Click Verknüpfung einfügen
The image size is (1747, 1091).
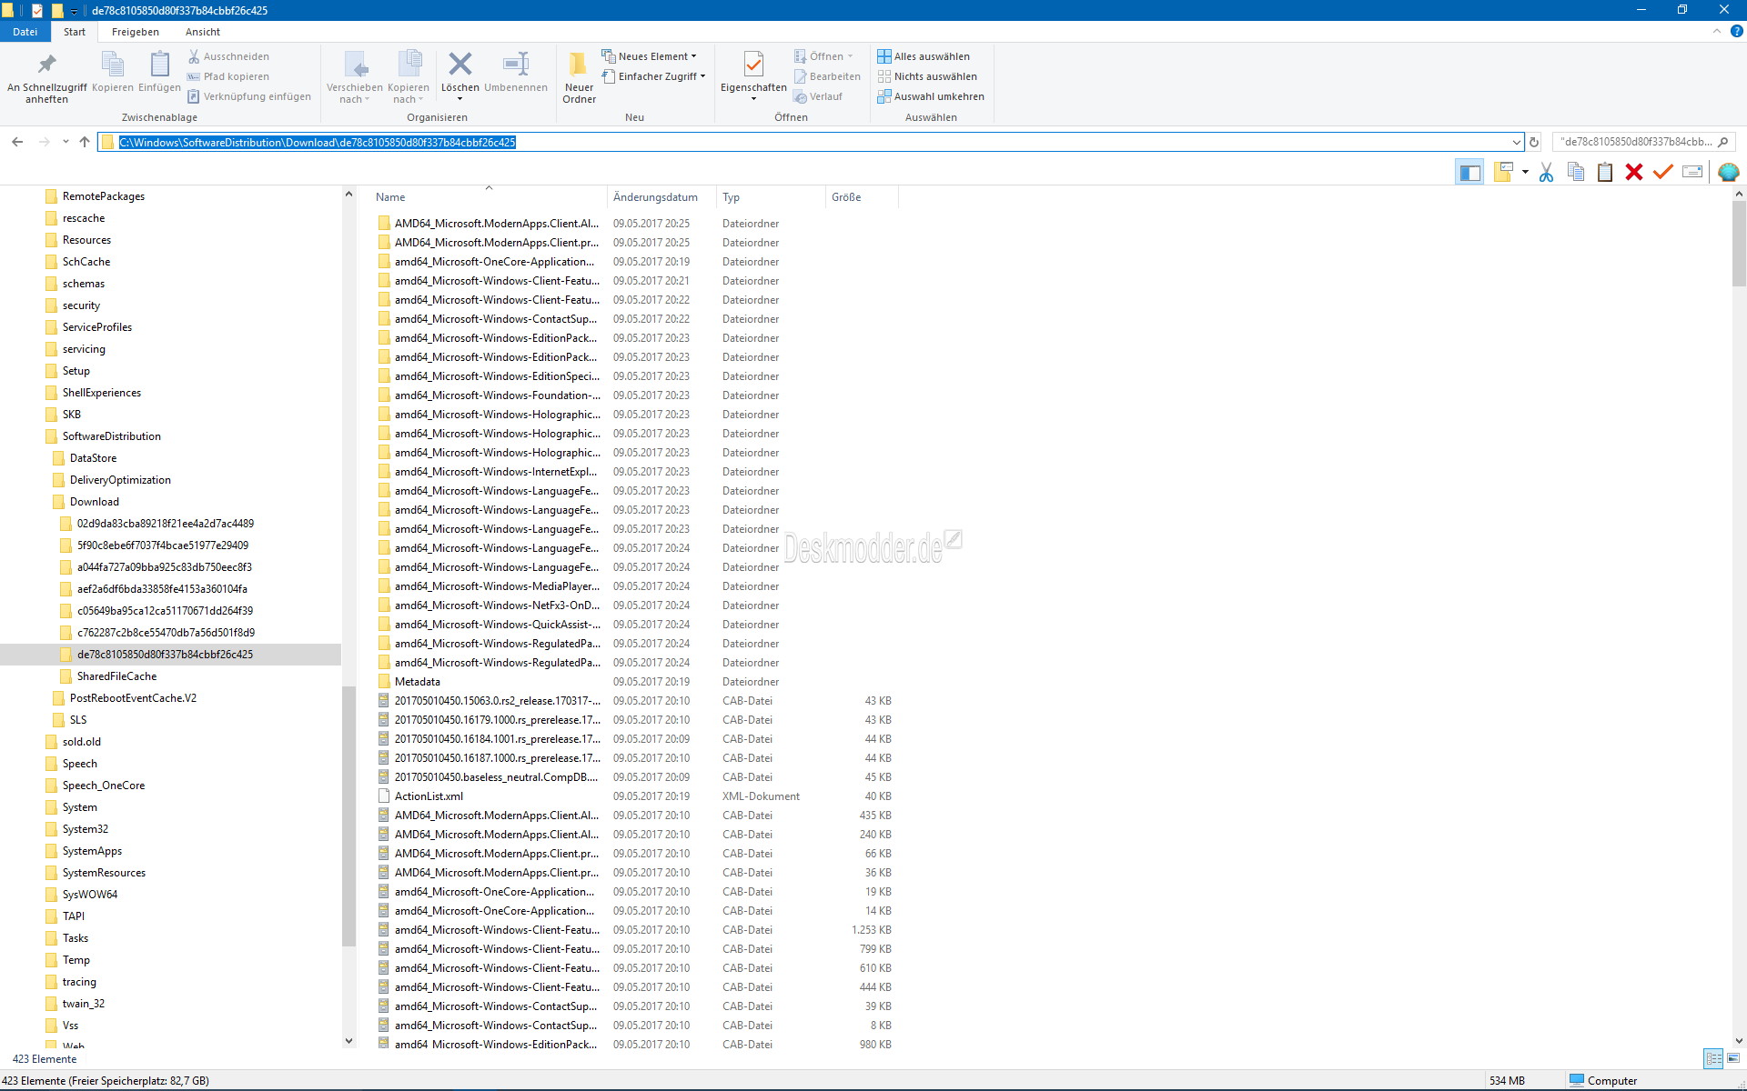coord(249,96)
